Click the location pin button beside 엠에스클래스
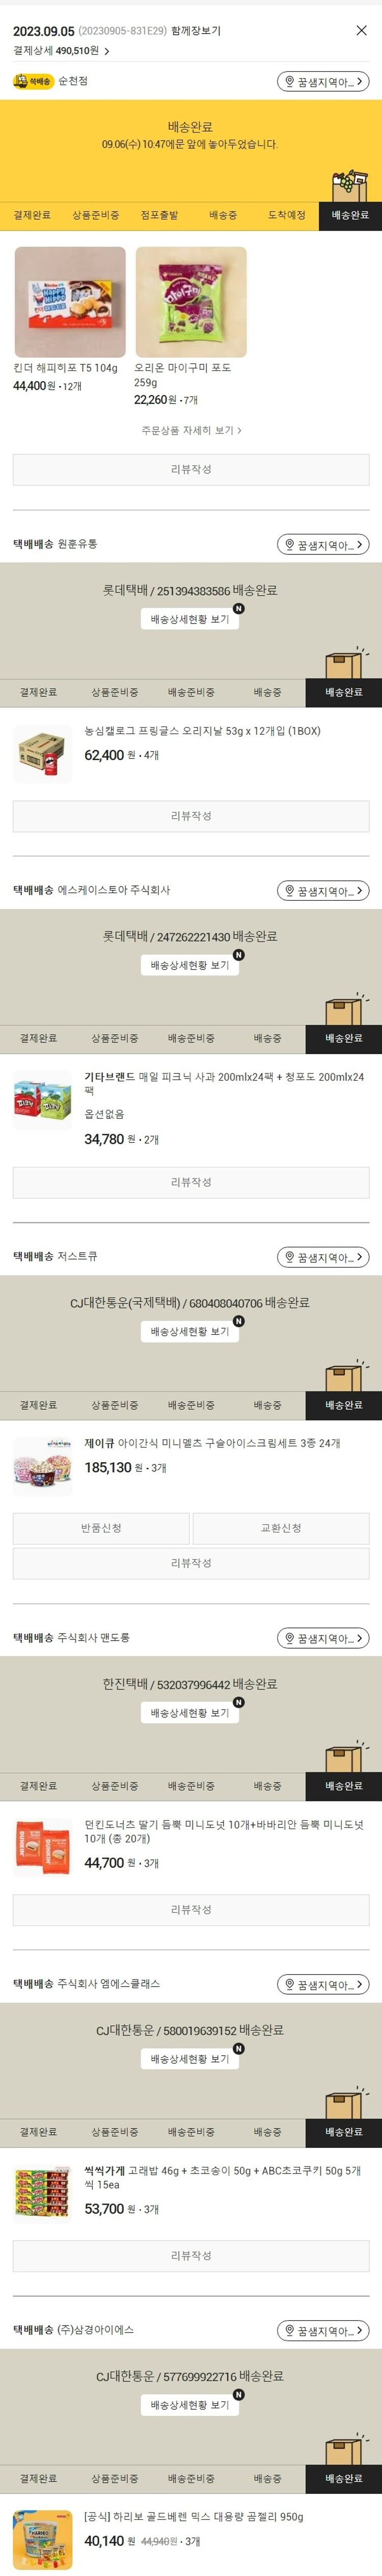This screenshot has width=382, height=2576. (x=323, y=1984)
